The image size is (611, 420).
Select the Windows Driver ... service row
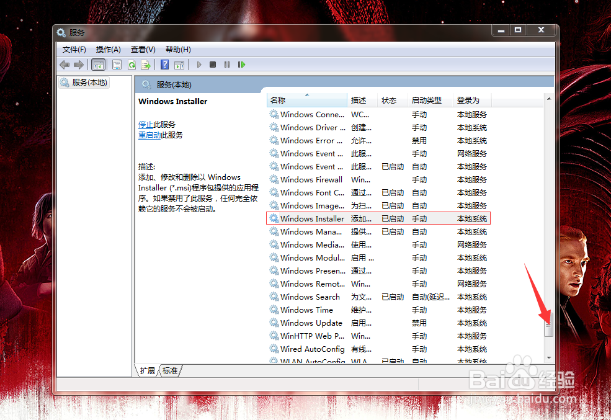pos(378,127)
